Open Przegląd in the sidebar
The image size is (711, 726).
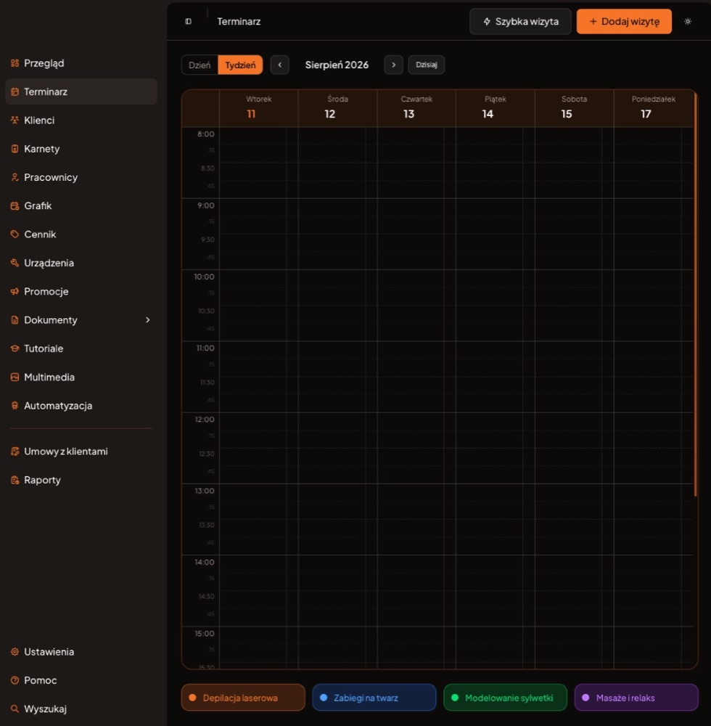click(81, 63)
